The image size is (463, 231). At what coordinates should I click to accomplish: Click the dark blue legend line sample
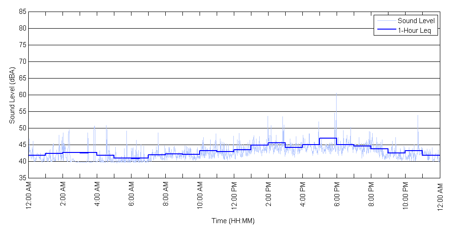[x=386, y=30]
